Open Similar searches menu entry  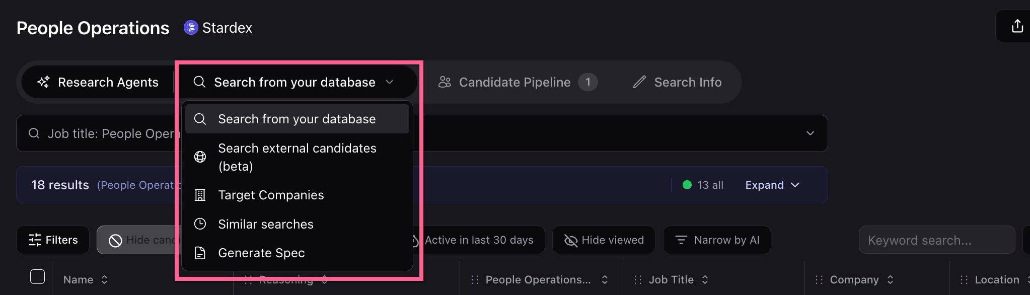(x=297, y=224)
